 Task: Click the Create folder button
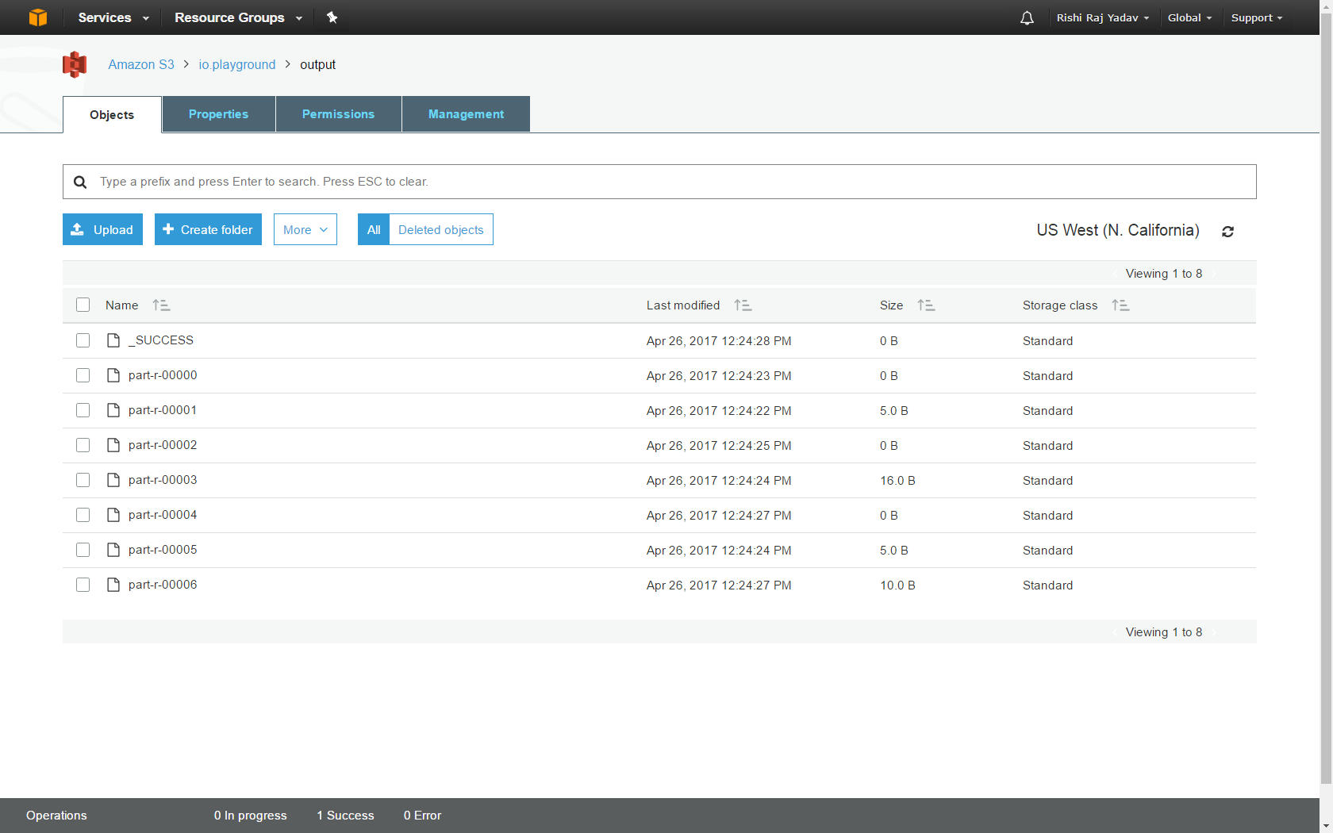click(208, 229)
